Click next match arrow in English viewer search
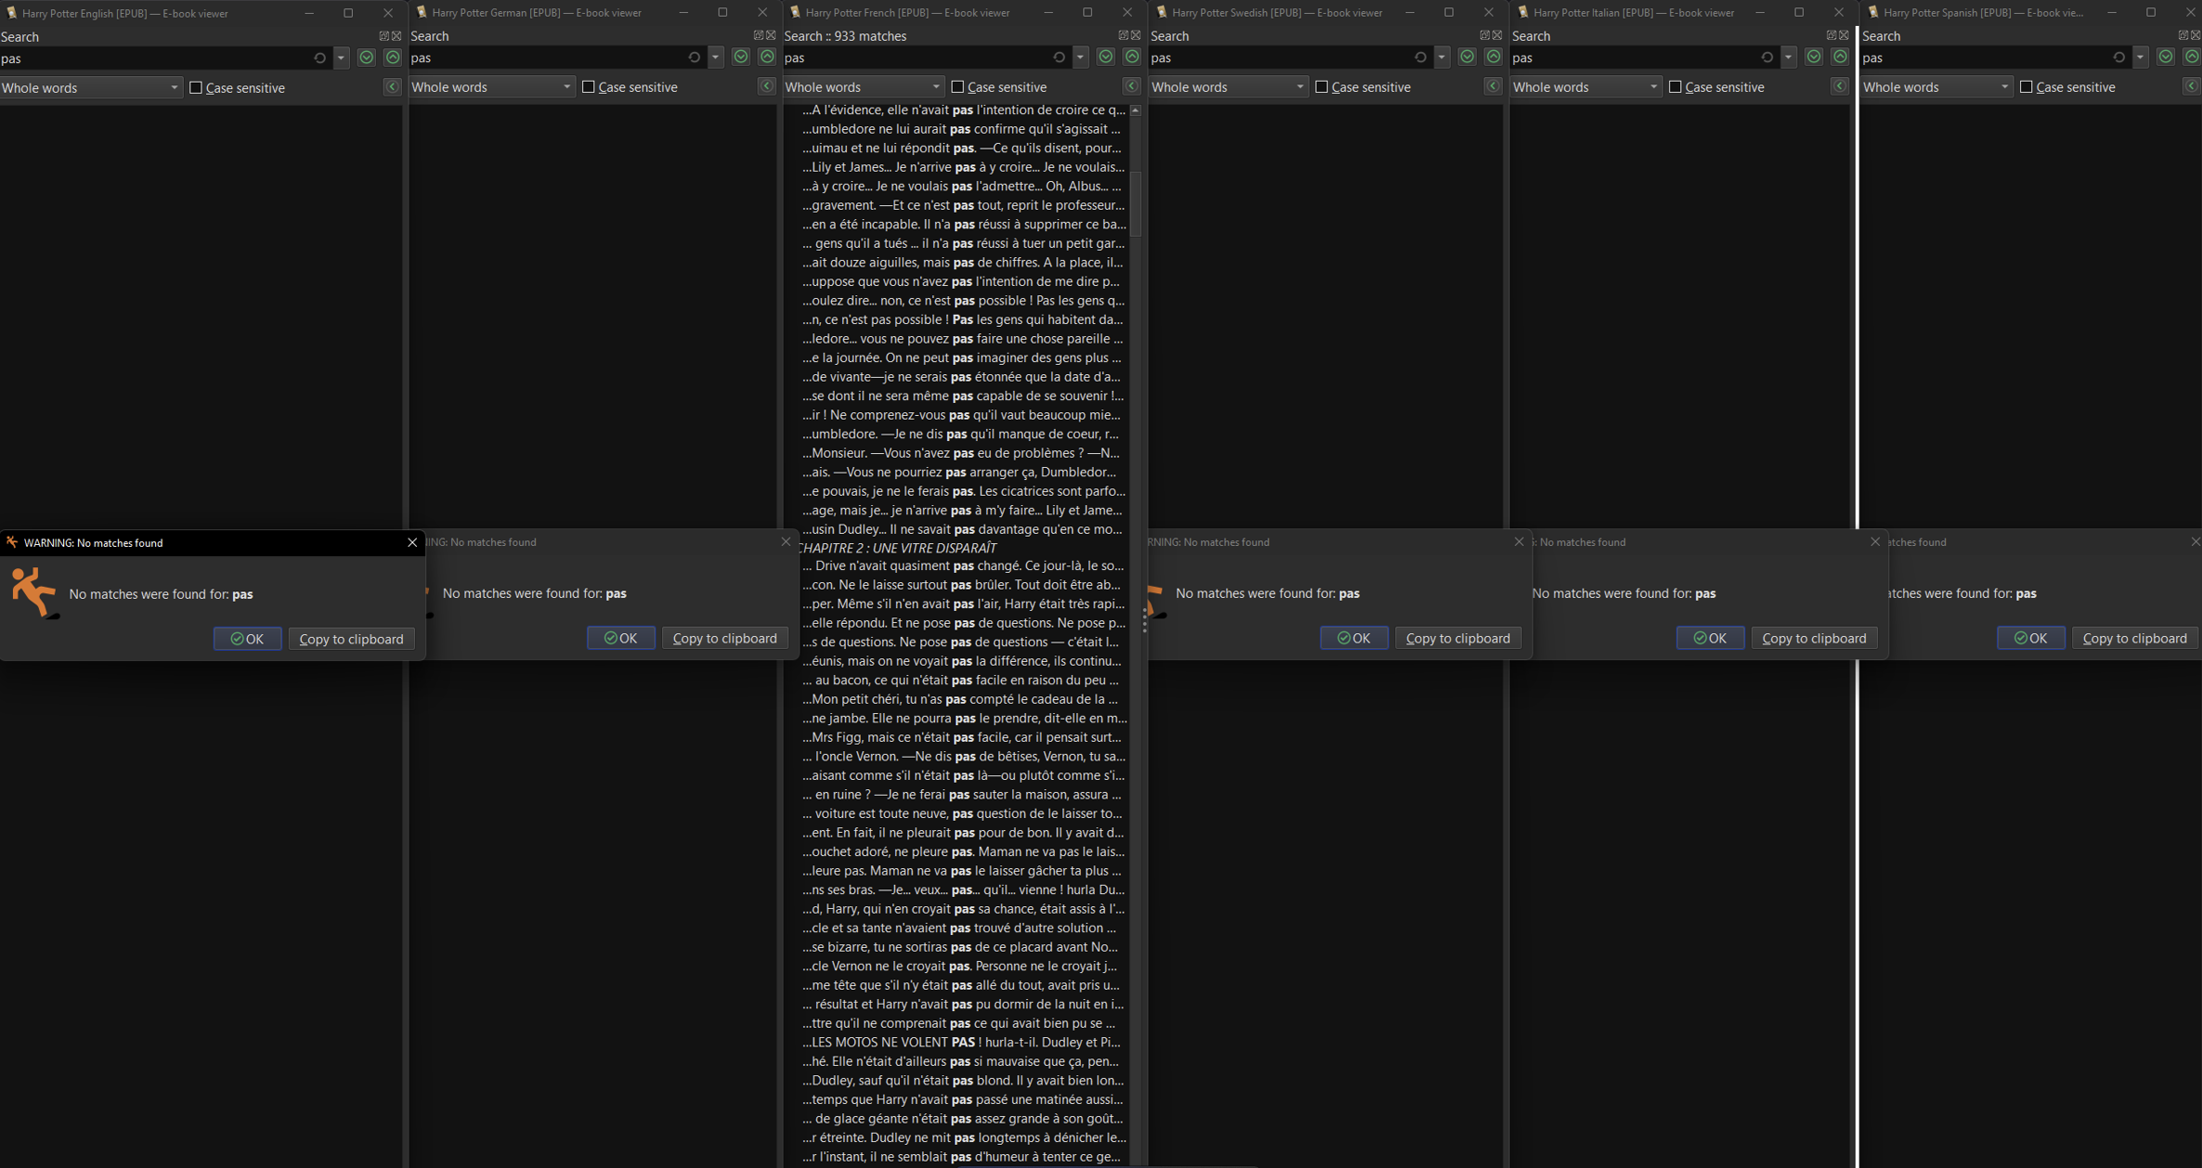This screenshot has width=2202, height=1168. [367, 58]
